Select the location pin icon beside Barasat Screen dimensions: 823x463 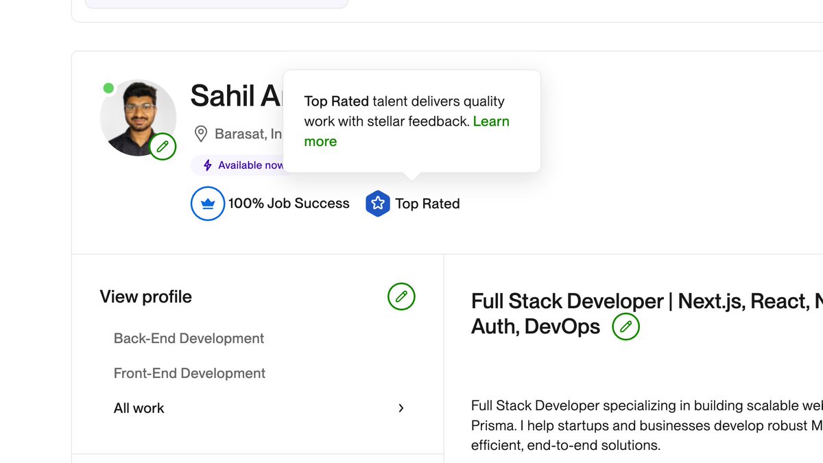(201, 133)
